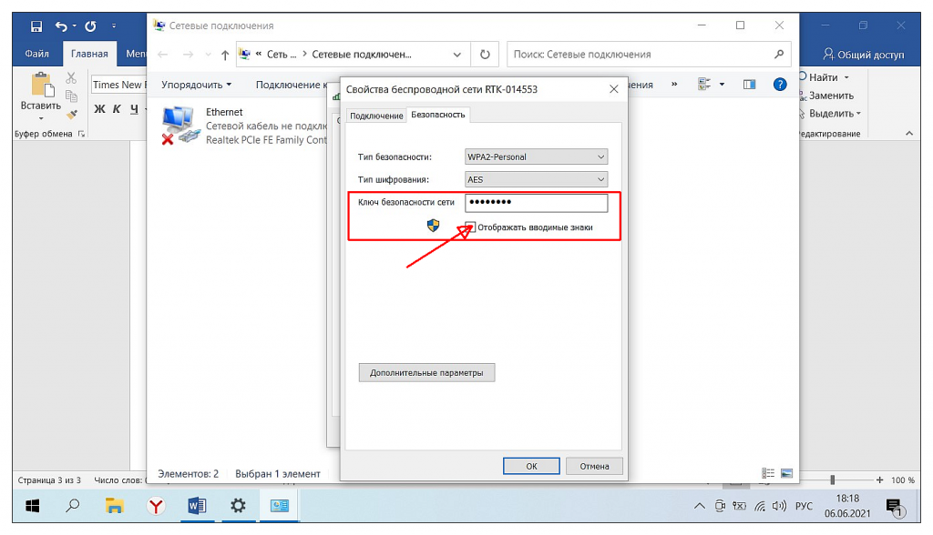Open the 'Упорядочить' dropdown menu

[196, 85]
